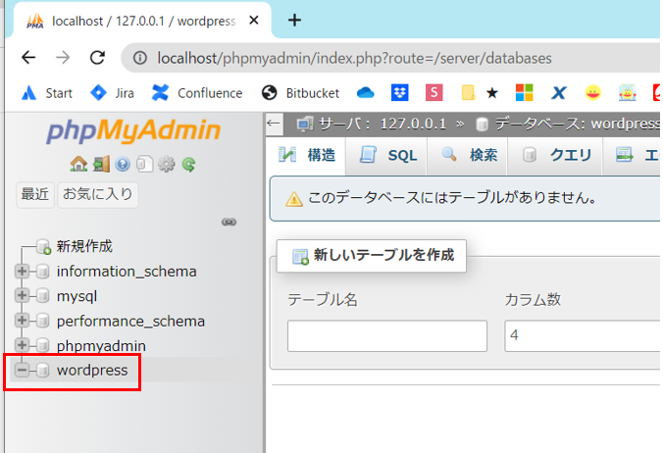
Task: Open phpMyAdmin documentation help icon
Action: click(123, 165)
